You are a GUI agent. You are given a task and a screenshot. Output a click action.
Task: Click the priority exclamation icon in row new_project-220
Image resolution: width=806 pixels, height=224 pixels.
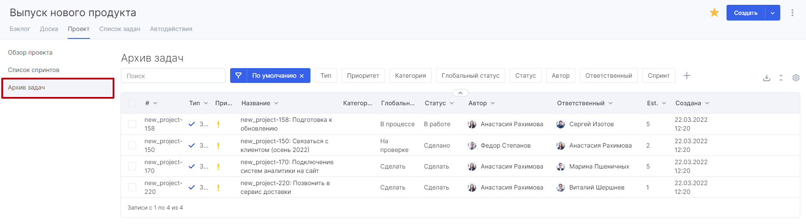[218, 187]
